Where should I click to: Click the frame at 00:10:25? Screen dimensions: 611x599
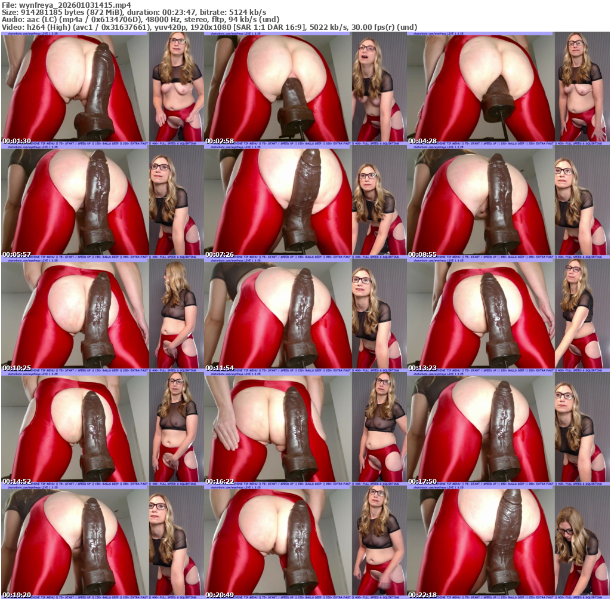[102, 315]
